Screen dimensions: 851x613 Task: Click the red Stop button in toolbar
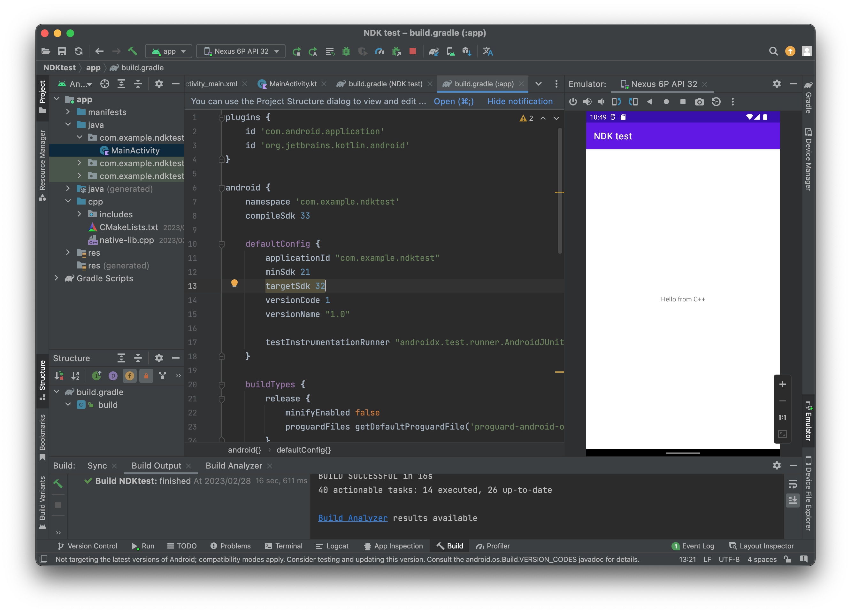412,51
